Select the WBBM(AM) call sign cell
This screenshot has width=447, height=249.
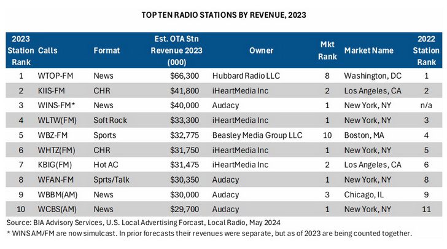[x=58, y=195]
